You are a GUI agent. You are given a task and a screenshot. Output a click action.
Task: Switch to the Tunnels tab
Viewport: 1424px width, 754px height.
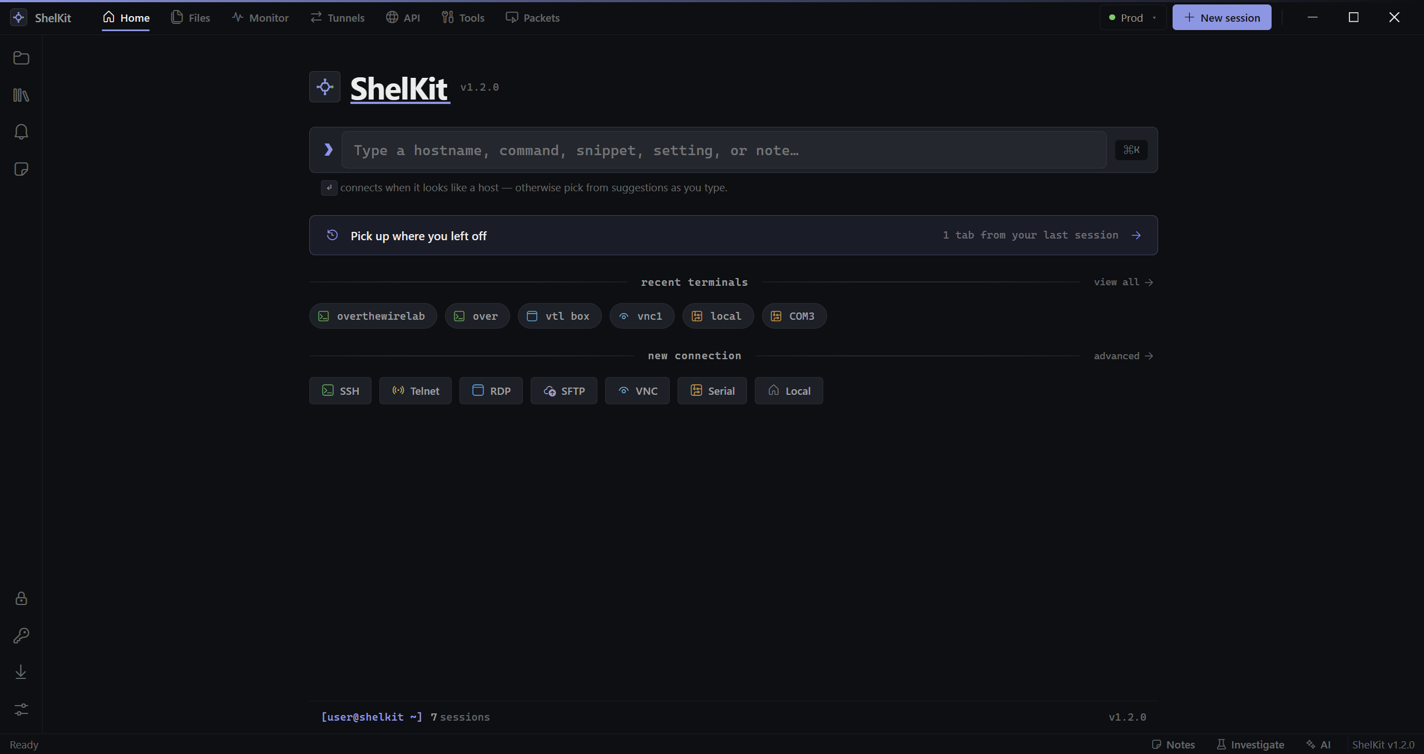click(338, 17)
